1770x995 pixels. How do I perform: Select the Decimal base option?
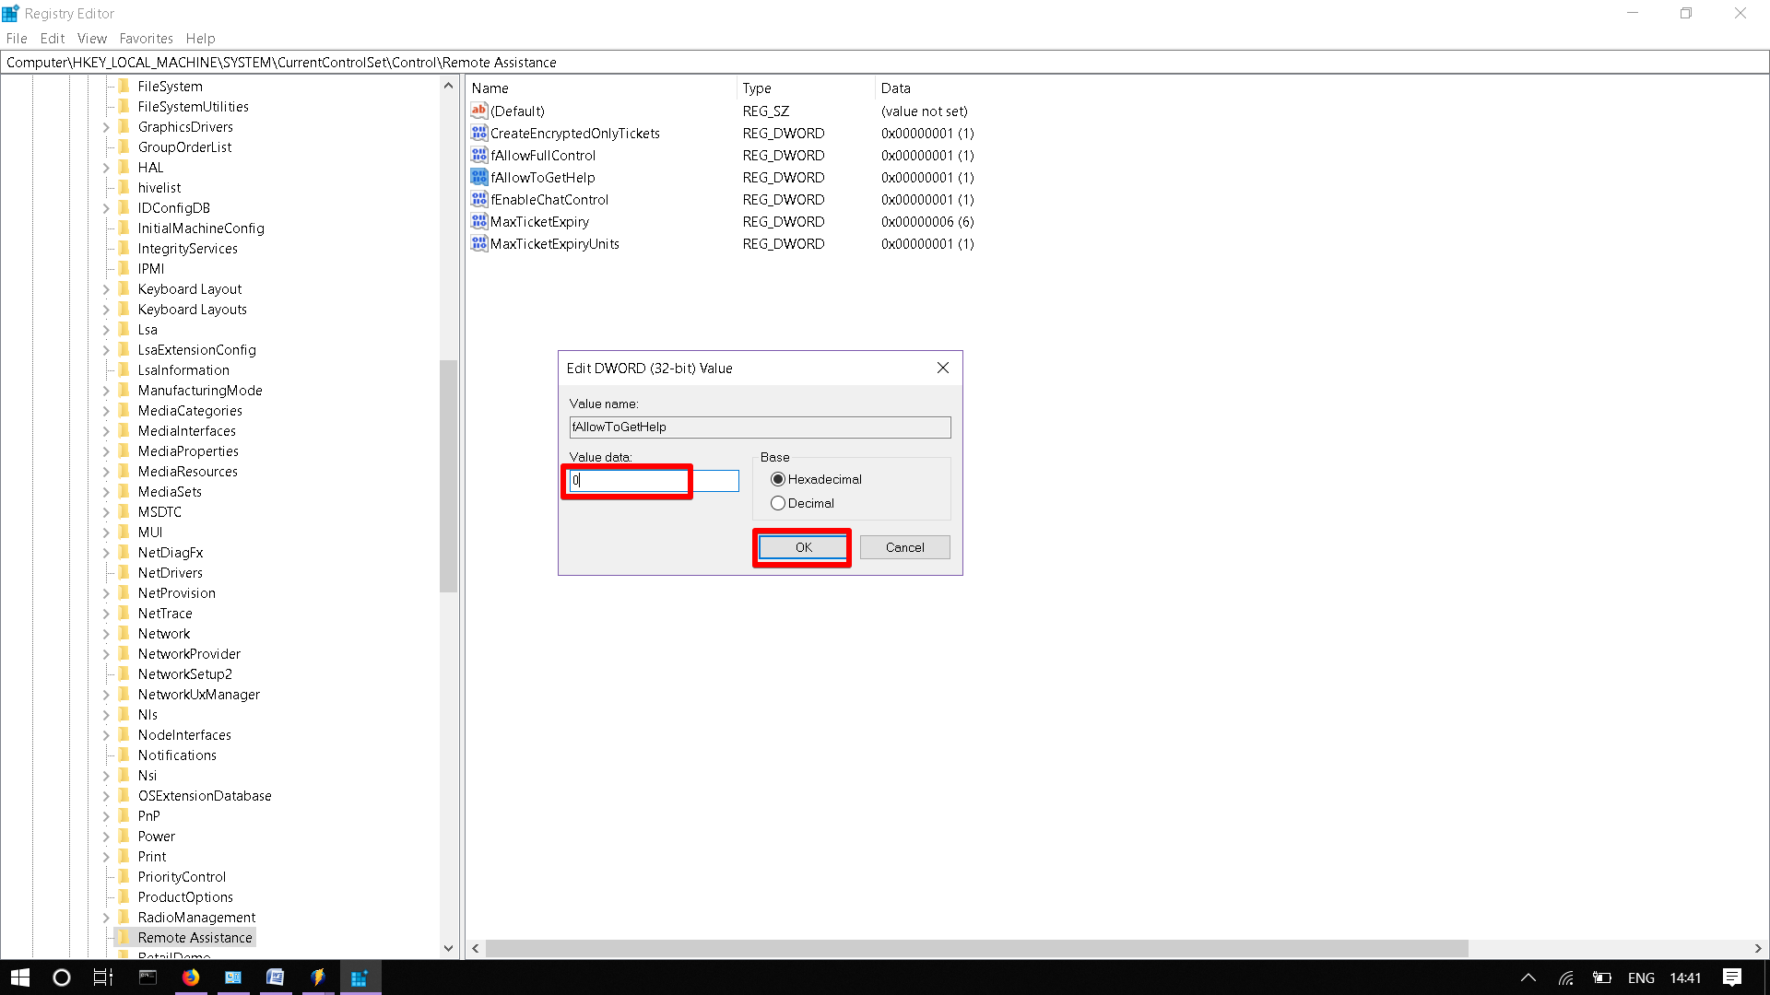point(778,503)
